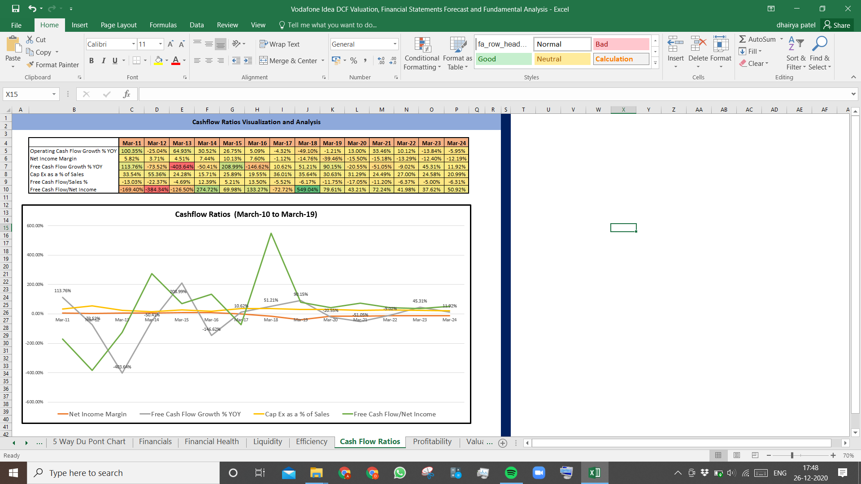The height and width of the screenshot is (484, 861).
Task: Click the text orientation icon
Action: (236, 44)
